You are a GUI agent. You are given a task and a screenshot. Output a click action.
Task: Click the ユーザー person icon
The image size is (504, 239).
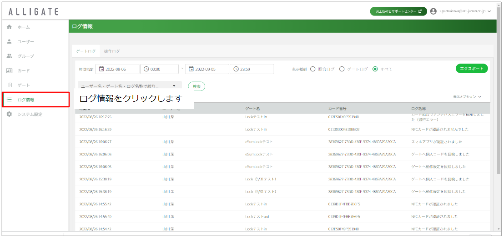9,41
